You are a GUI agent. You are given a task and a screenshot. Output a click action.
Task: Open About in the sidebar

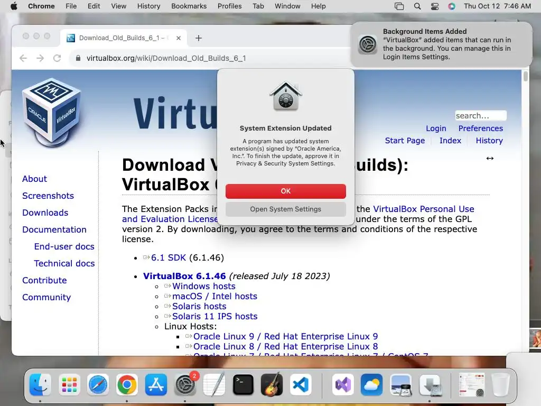click(x=34, y=179)
